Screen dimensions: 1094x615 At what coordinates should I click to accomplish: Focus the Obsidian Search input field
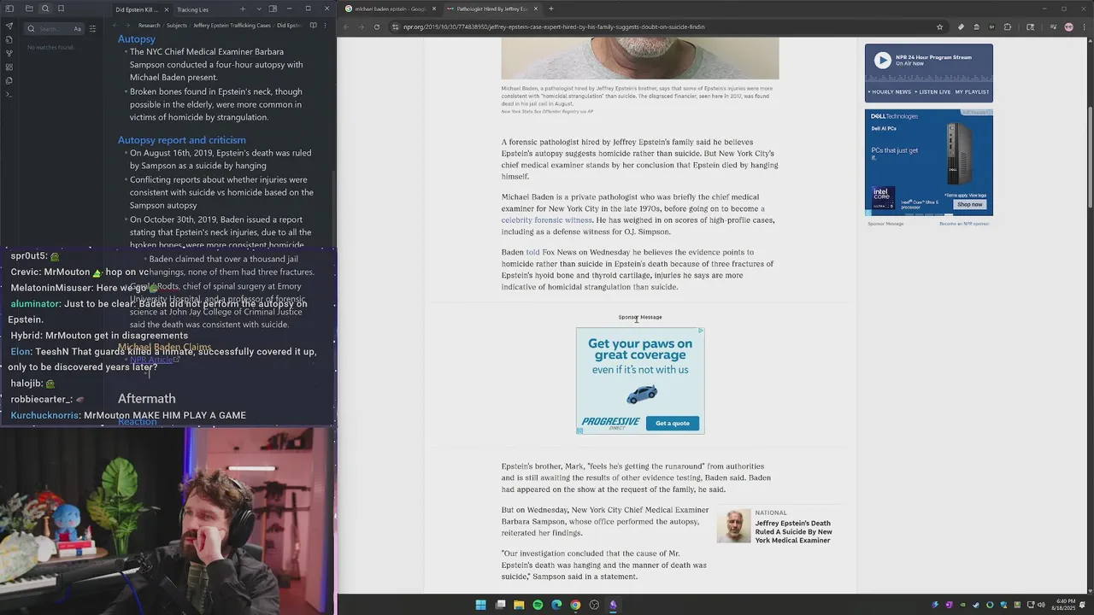53,29
